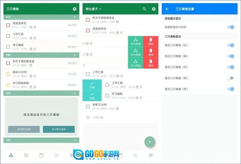Open the 待办盒子 dropdown title
The image size is (241, 164).
93,9
